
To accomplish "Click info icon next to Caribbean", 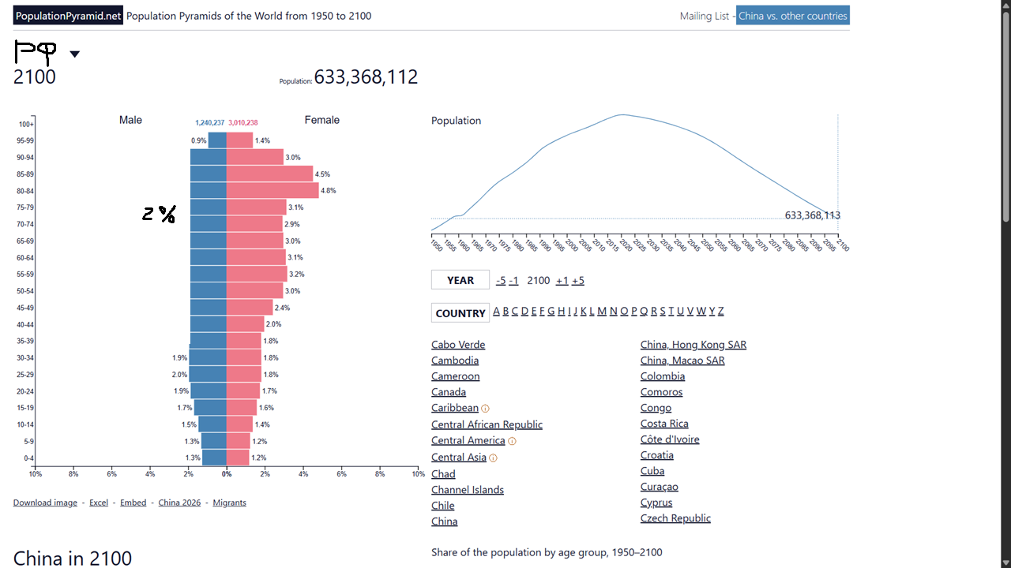I will 485,409.
